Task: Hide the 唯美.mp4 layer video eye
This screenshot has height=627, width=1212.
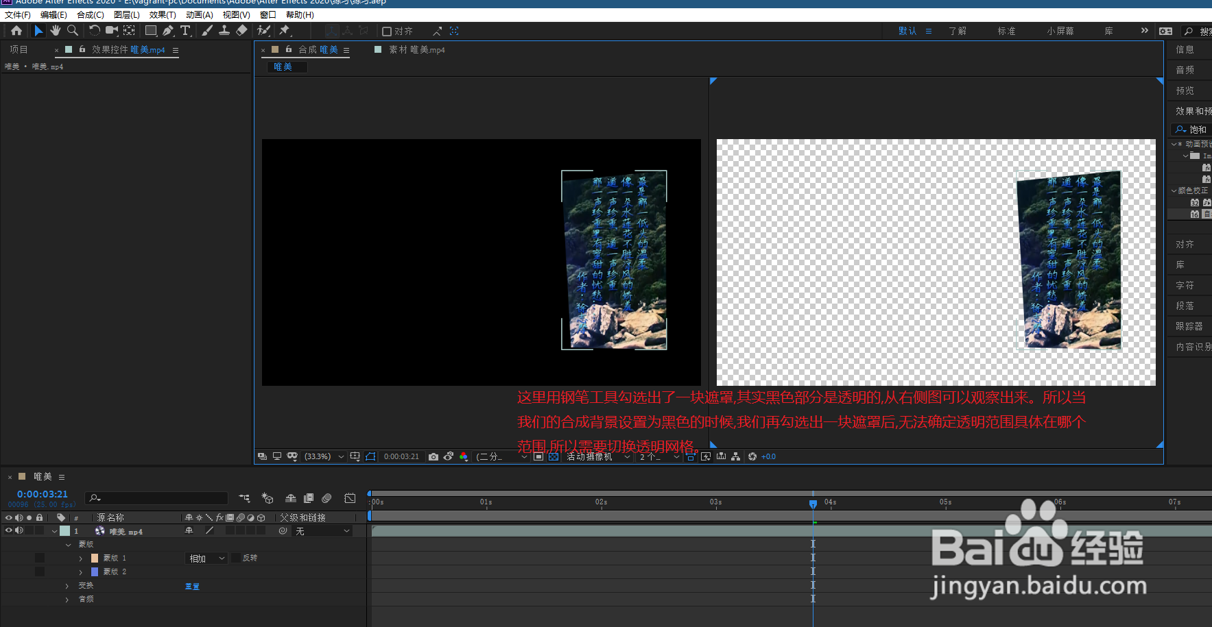Action: click(9, 530)
